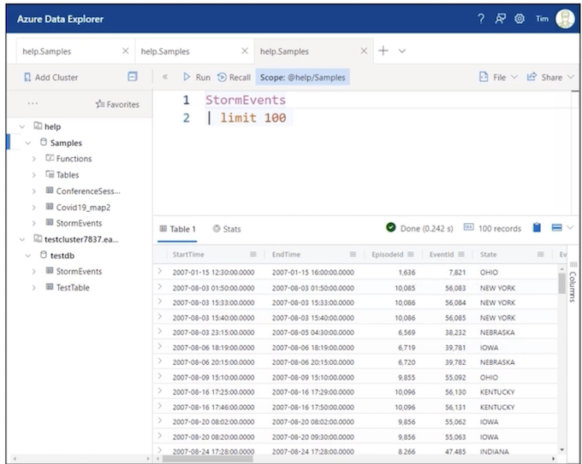The width and height of the screenshot is (582, 464).
Task: Expand the row for 2007-08-03 23:15:00
Action: [x=160, y=331]
